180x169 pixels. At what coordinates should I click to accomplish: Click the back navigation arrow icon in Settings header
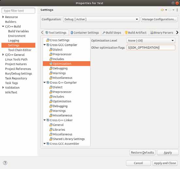pos(162,10)
